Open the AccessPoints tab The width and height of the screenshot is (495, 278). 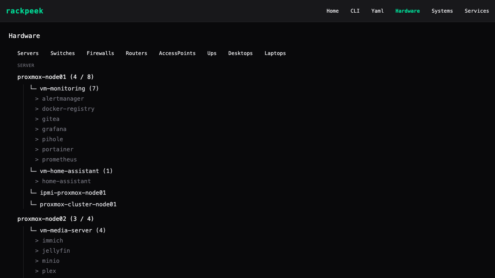[177, 53]
